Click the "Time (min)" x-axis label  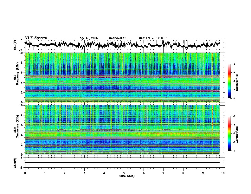pyautogui.click(x=127, y=176)
